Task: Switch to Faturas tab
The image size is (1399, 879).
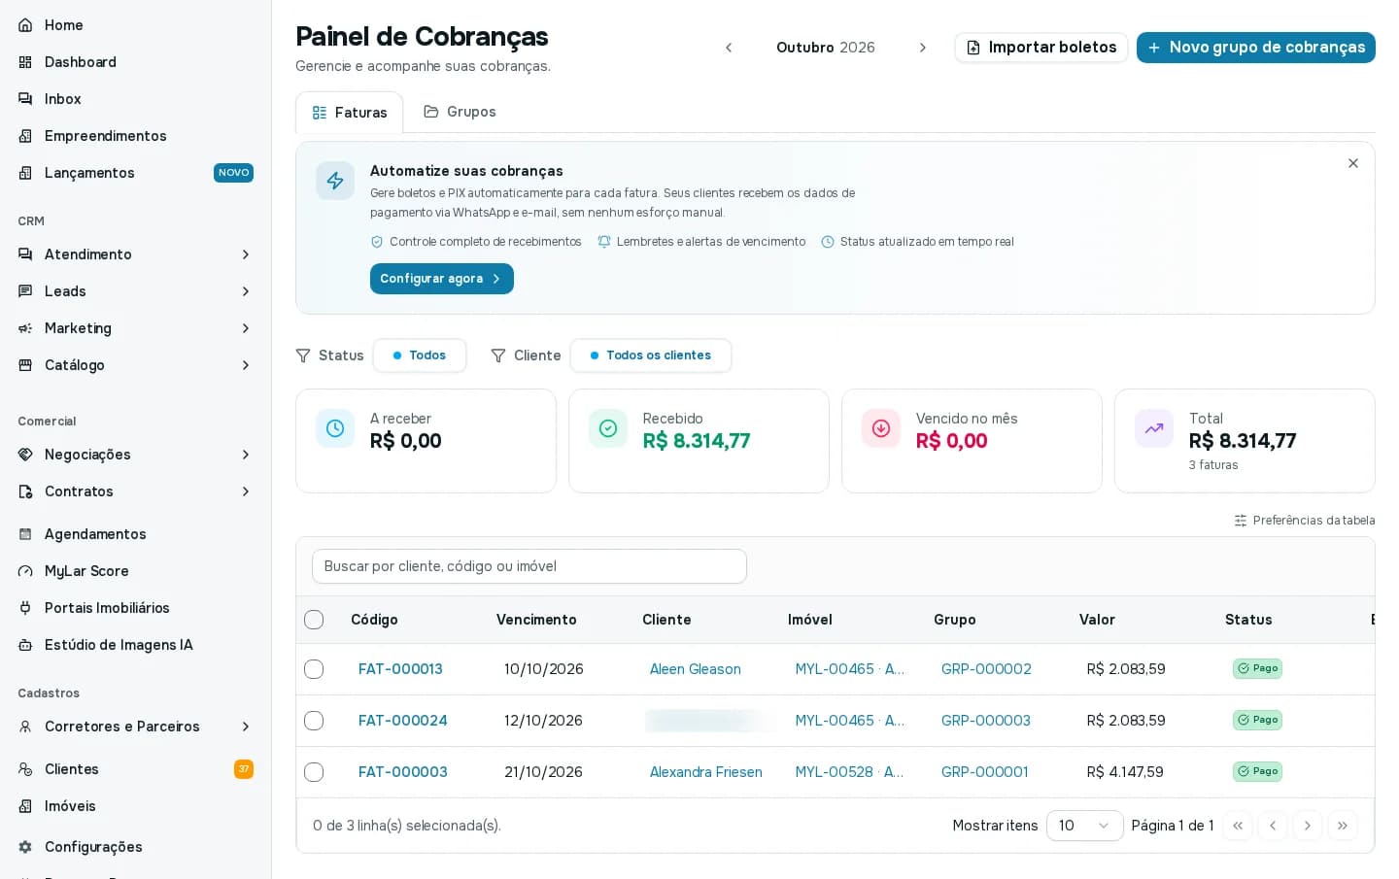Action: click(x=350, y=113)
